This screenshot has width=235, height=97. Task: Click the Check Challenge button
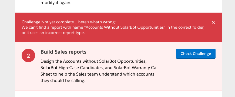196,54
